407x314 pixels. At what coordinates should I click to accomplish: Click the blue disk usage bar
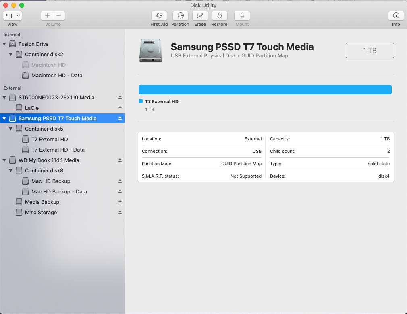click(x=265, y=90)
